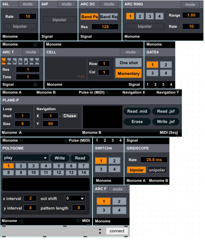
Task: Mute the 64L module
Action: point(28,4)
